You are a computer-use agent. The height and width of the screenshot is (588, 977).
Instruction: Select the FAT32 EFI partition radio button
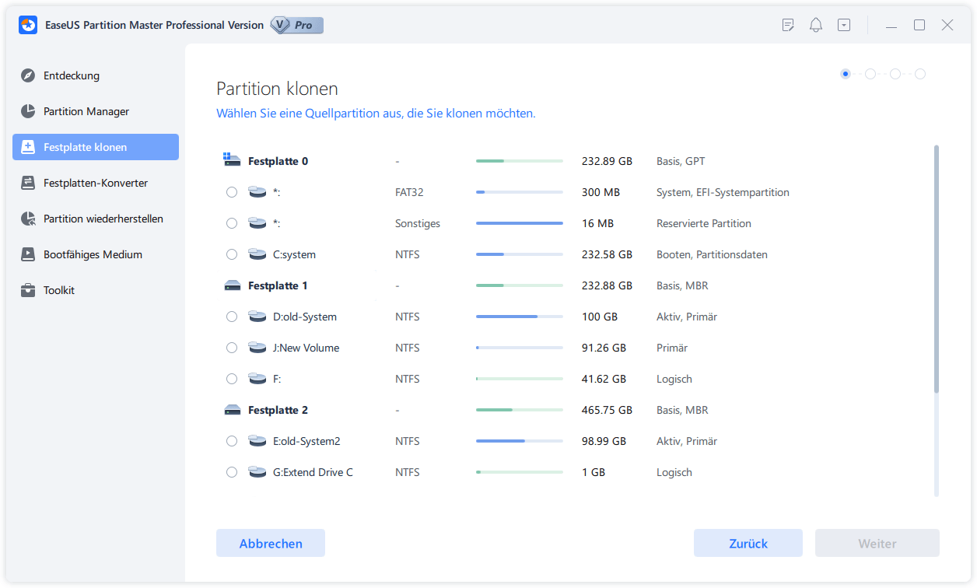232,192
